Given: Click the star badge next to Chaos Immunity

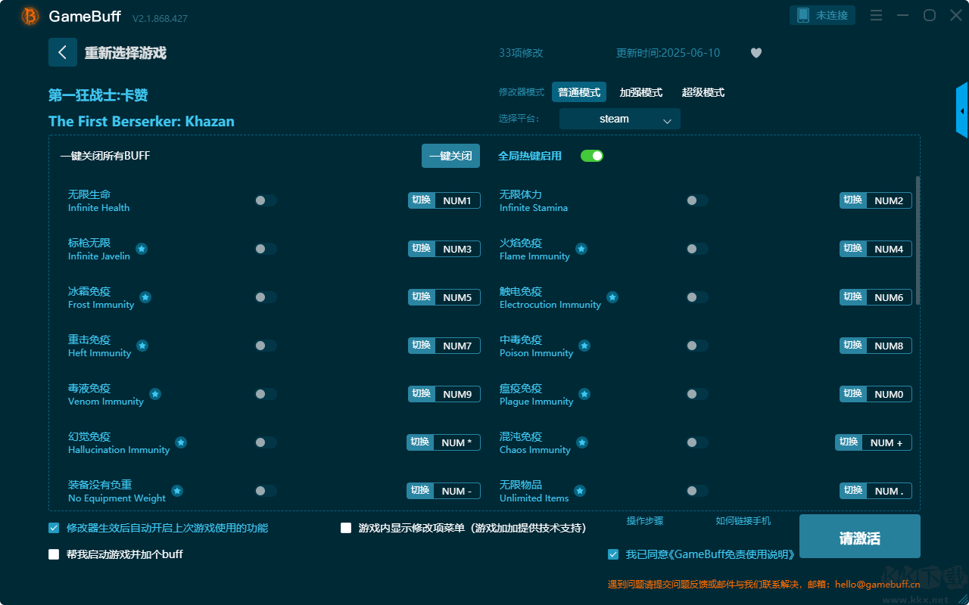Looking at the screenshot, I should click(582, 442).
